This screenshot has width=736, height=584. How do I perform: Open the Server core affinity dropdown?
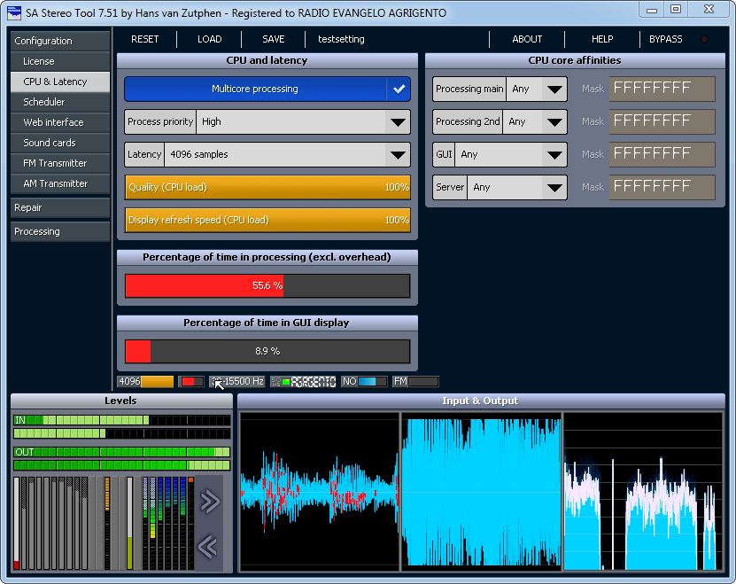(x=500, y=188)
